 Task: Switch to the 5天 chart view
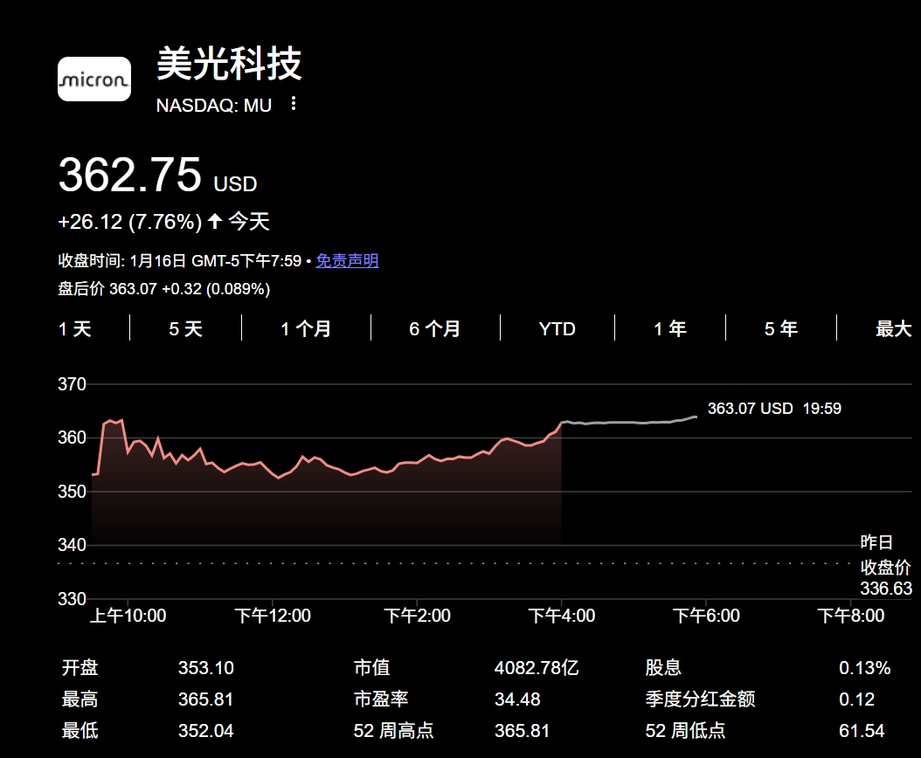pos(184,329)
